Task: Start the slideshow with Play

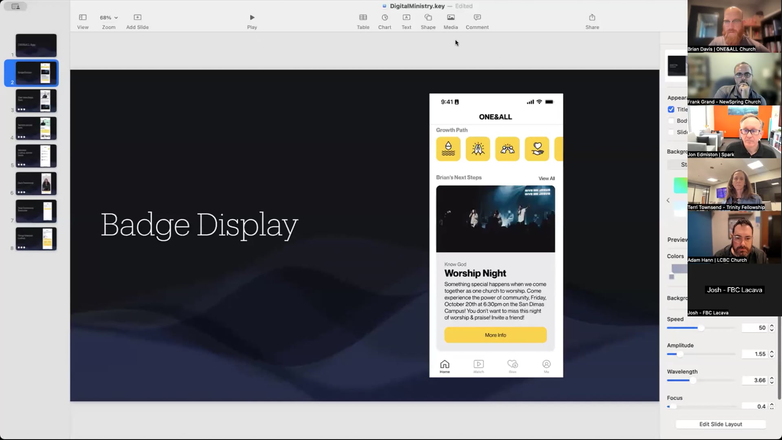Action: (252, 22)
